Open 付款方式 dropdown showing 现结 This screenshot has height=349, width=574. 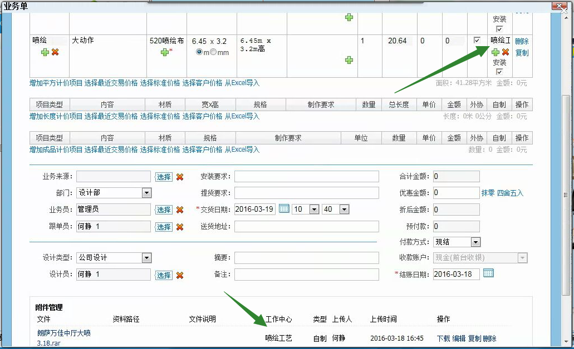(475, 242)
